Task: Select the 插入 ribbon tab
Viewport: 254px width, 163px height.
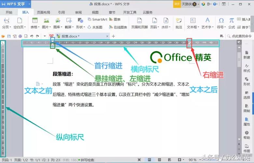Action: [25, 12]
